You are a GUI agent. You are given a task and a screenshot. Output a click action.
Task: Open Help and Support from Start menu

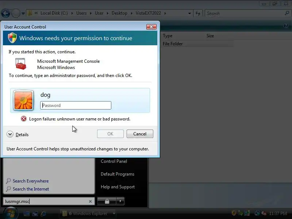click(118, 187)
